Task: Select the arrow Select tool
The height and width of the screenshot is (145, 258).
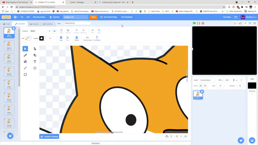Action: click(25, 49)
